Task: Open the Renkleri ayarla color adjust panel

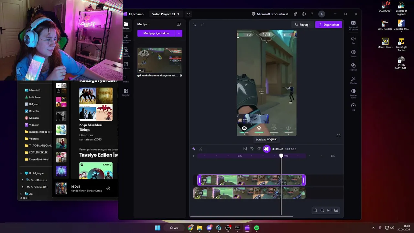Action: point(353,94)
